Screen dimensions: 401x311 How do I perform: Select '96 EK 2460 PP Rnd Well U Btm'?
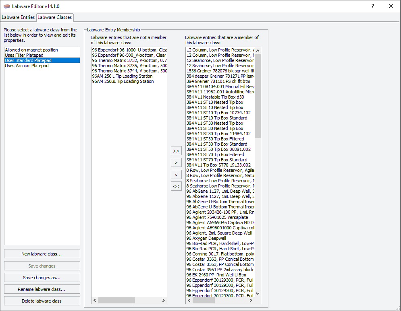(220, 275)
